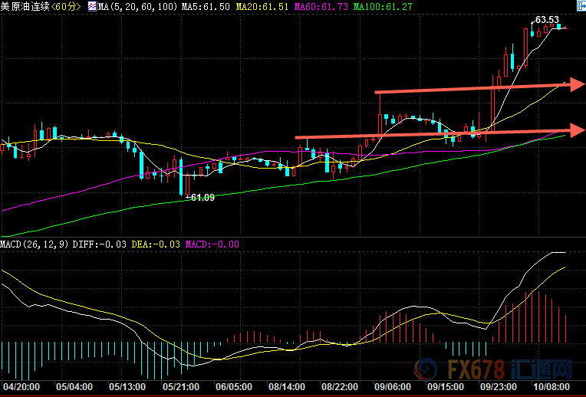This screenshot has width=586, height=397.
Task: Click the green MA100:61.27 value
Action: [383, 7]
